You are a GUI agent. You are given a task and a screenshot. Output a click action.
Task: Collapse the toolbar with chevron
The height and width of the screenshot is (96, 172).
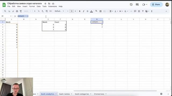click(166, 11)
